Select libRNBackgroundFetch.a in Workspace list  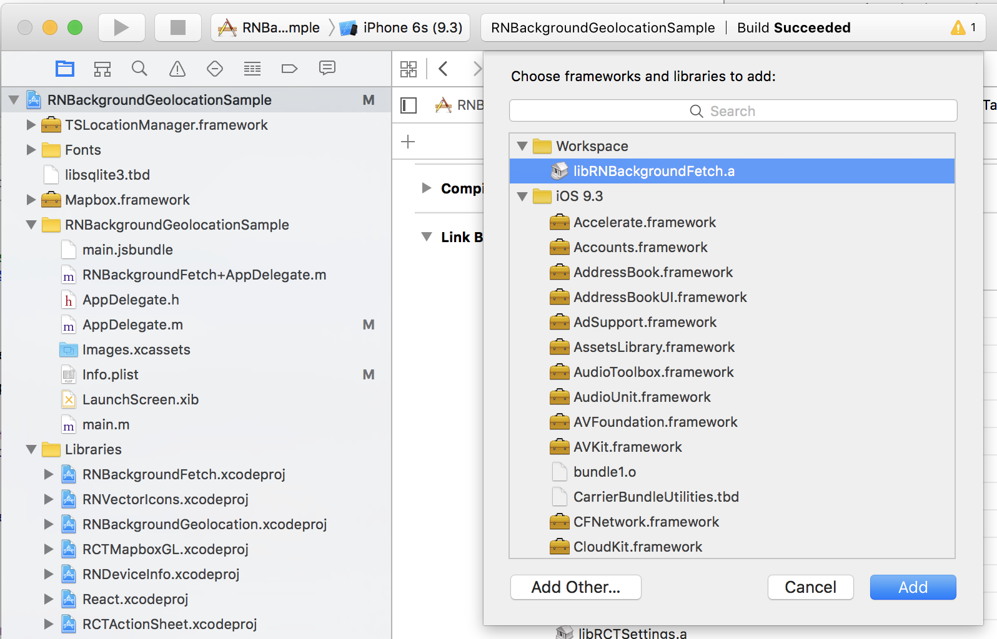point(732,171)
